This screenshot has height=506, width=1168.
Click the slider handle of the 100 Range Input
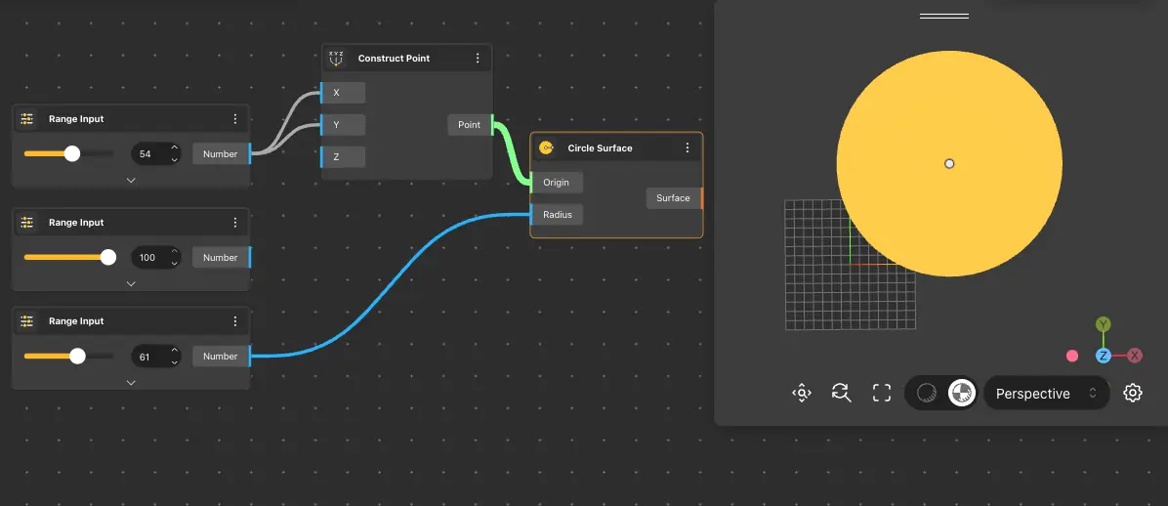coord(108,258)
